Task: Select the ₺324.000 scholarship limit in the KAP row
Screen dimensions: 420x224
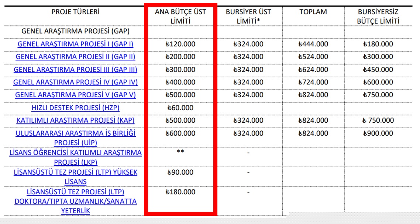Action: point(248,120)
